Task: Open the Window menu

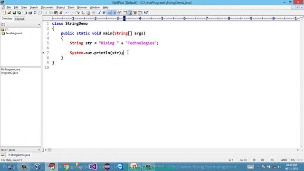Action: pos(95,8)
